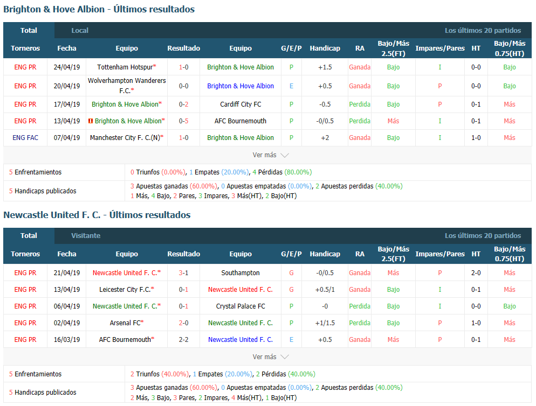The height and width of the screenshot is (406, 536).
Task: Open 'Los últimos 20 partidos' in Newcastle section
Action: click(x=483, y=236)
